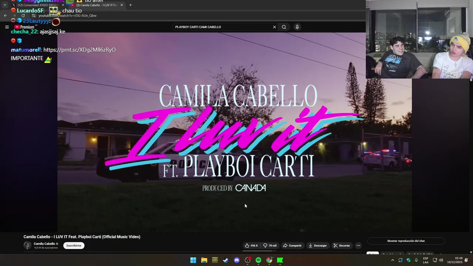Clear the search box with the X
The width and height of the screenshot is (473, 266).
[275, 27]
